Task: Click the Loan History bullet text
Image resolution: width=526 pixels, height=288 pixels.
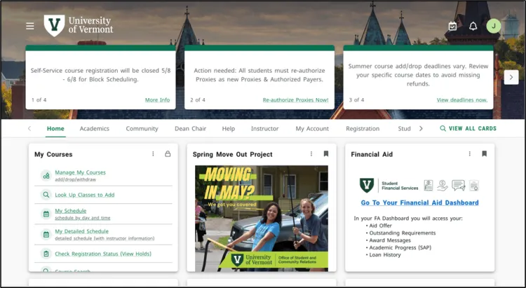Action: (x=385, y=255)
